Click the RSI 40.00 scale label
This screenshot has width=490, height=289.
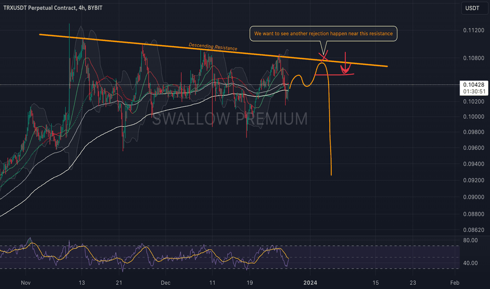pyautogui.click(x=470, y=263)
